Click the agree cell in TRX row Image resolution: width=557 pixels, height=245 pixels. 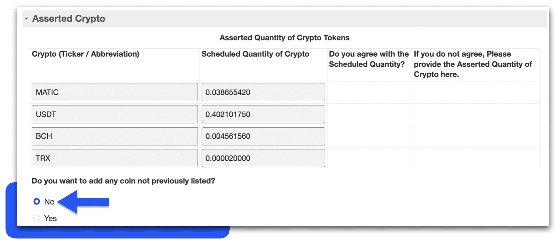369,158
